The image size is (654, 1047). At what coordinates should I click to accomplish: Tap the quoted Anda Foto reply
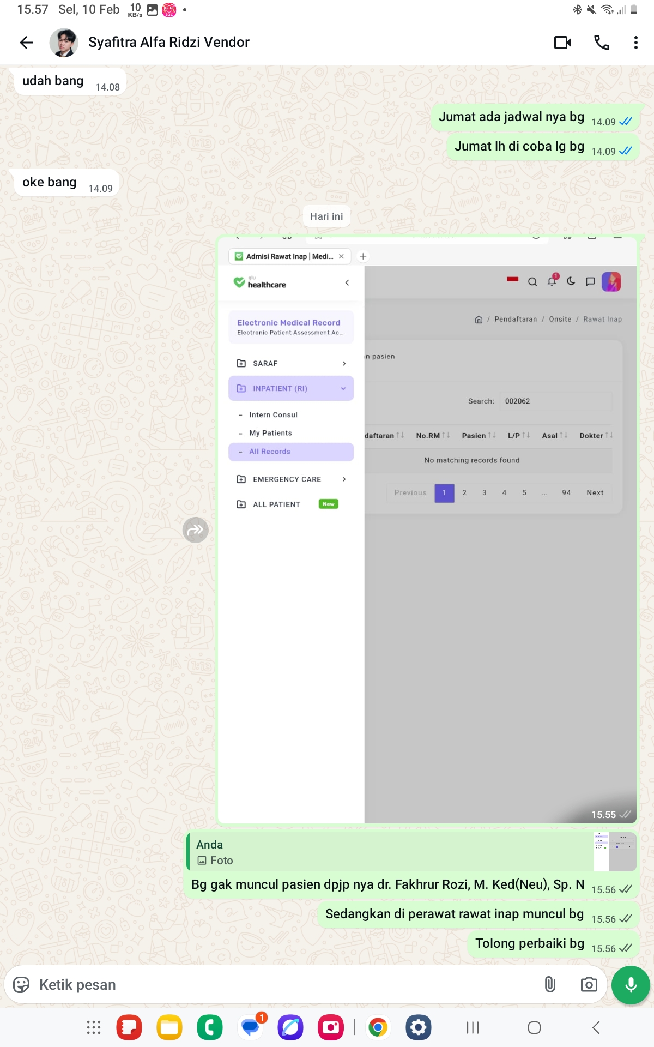411,852
